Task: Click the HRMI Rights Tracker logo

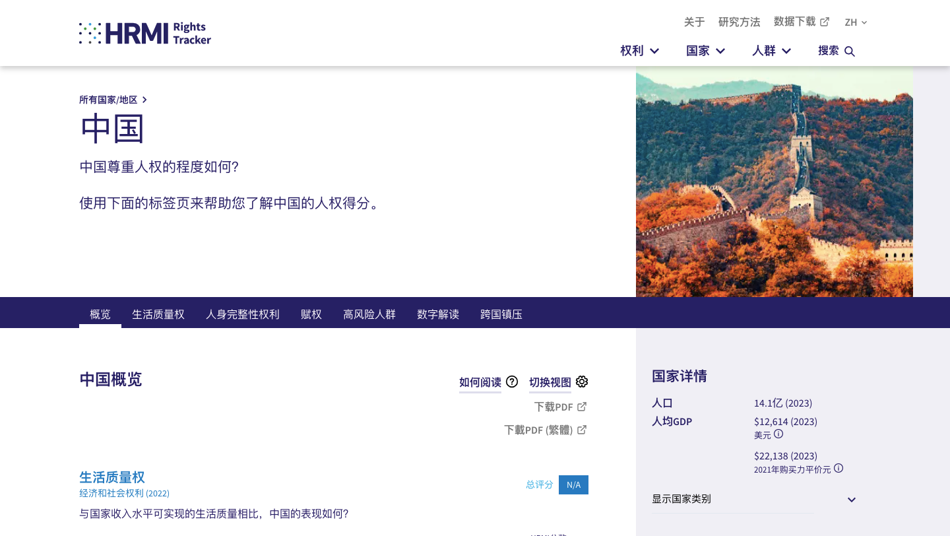Action: (x=145, y=33)
